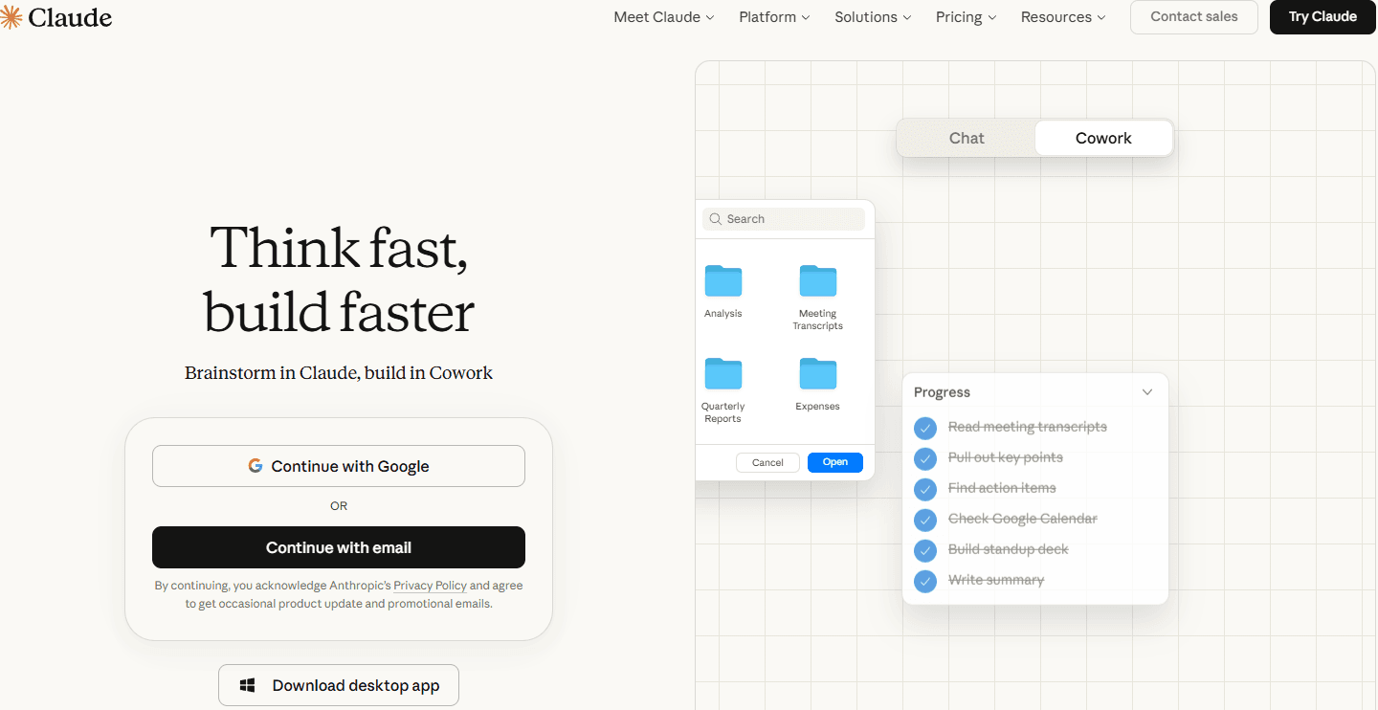Click the Google logo in sign-in button
The image size is (1378, 710).
coord(256,466)
